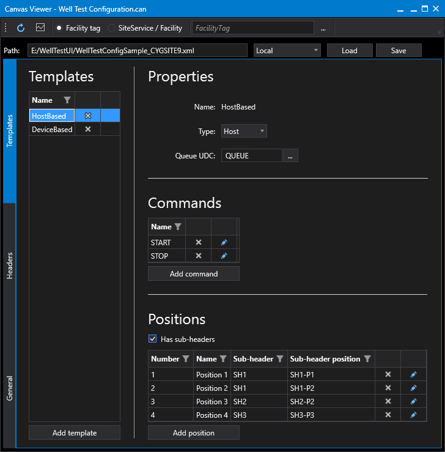Select the STOP command name cell
Screen dimensions: 445x452
point(167,256)
